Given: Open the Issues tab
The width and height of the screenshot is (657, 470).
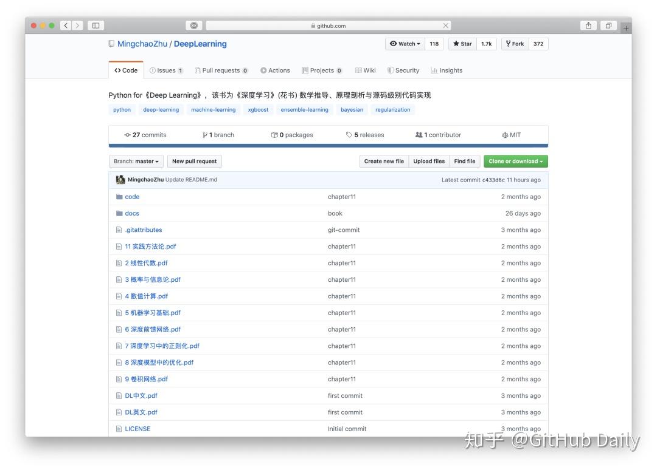Looking at the screenshot, I should pyautogui.click(x=166, y=70).
